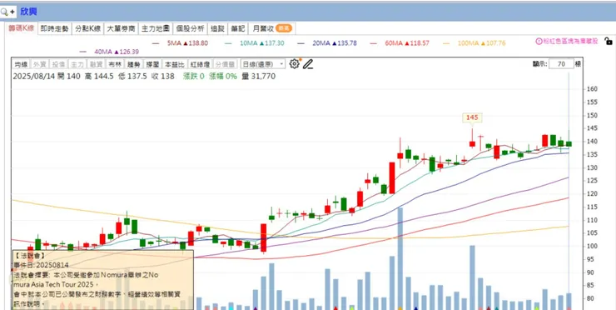The width and height of the screenshot is (616, 310).
Task: Toggle the 均線 moving average overlay
Action: point(21,64)
